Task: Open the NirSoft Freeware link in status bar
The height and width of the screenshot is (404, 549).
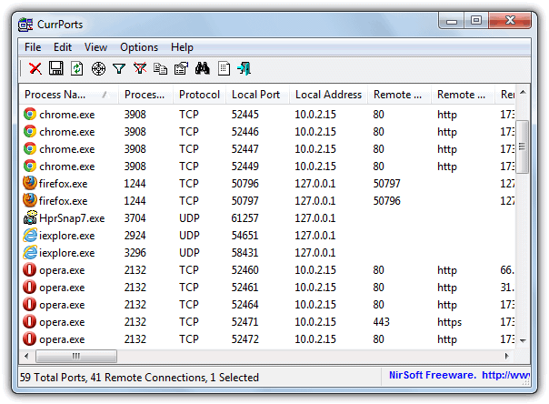Action: tap(459, 375)
